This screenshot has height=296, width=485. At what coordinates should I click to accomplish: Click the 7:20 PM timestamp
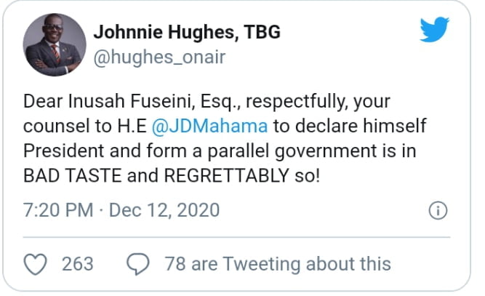(58, 210)
